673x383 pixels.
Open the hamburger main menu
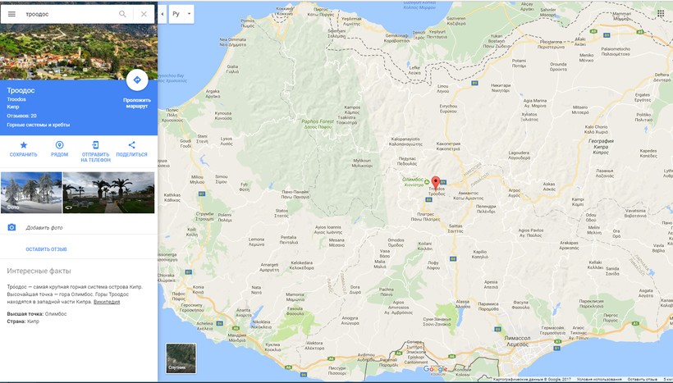[x=11, y=14]
